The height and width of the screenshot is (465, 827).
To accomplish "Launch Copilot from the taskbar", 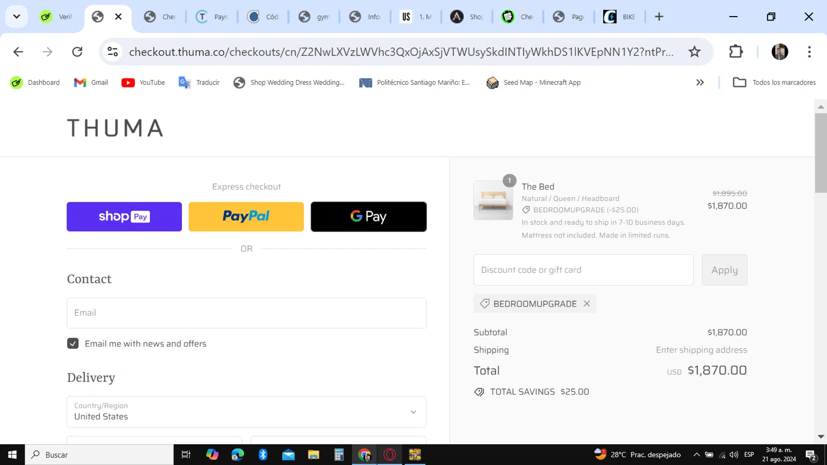I will tap(212, 455).
